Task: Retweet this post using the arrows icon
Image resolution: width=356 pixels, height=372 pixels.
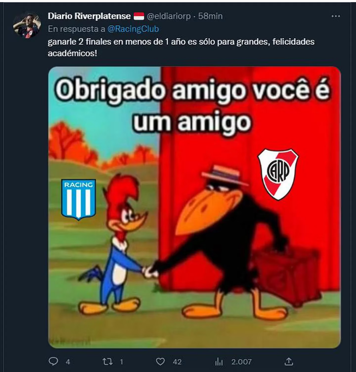Action: (x=107, y=362)
